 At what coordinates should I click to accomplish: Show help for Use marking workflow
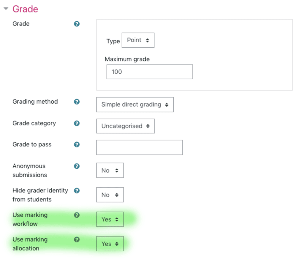(x=77, y=215)
